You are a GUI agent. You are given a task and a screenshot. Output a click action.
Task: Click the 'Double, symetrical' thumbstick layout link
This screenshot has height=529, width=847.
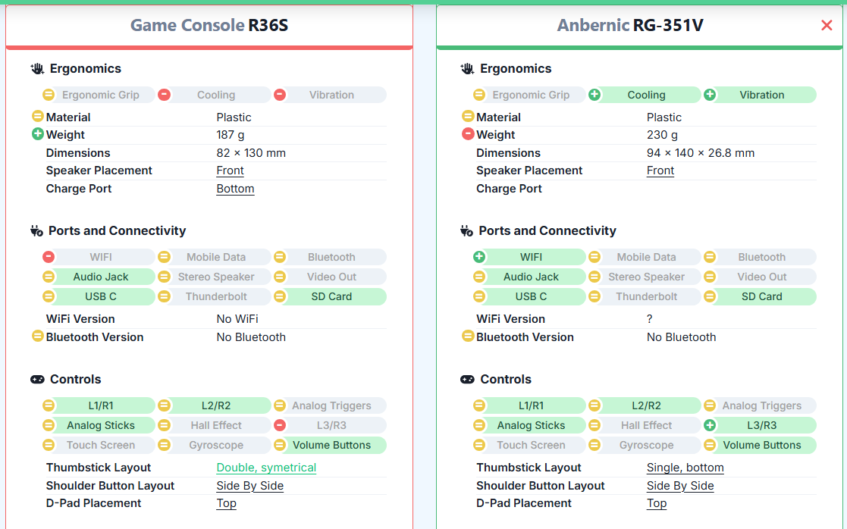(266, 468)
